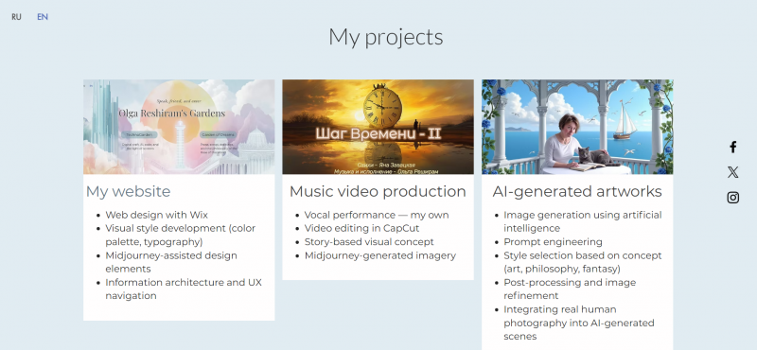Click the sailboat in the AI artwork image
The height and width of the screenshot is (350, 757).
pyautogui.click(x=625, y=119)
